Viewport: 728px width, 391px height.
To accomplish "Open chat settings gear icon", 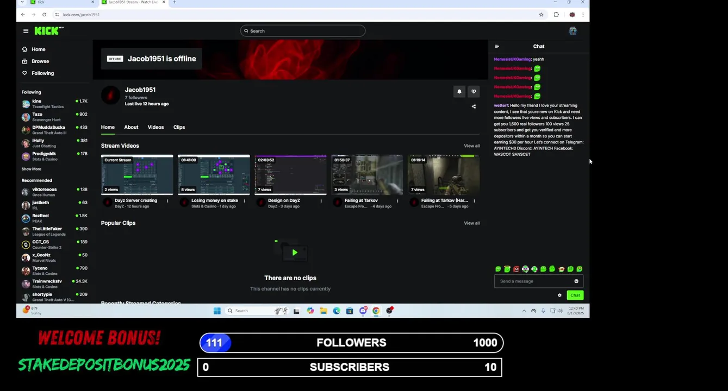I will tap(559, 295).
